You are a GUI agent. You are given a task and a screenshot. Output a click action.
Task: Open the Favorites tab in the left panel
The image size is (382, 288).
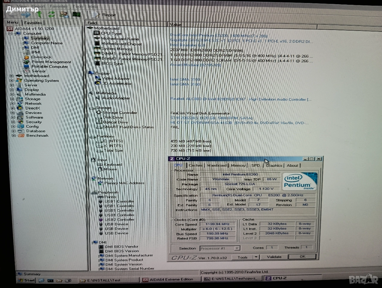33,23
